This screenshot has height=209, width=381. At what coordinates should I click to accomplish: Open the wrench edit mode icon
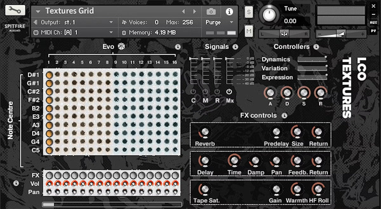pyautogui.click(x=15, y=10)
